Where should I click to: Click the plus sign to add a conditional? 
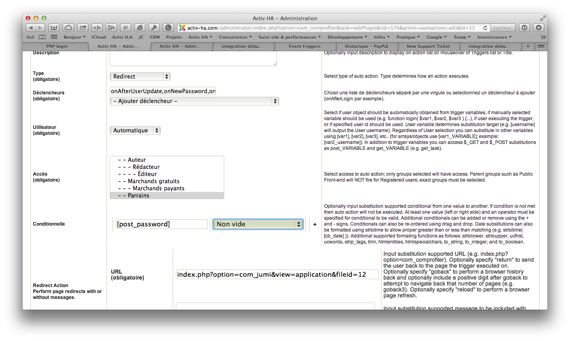point(315,224)
